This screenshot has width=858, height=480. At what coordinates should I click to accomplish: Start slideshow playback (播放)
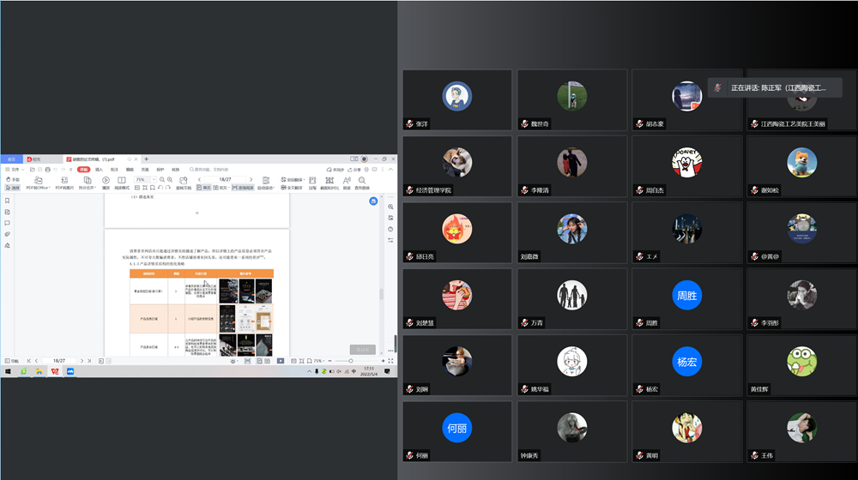(106, 183)
